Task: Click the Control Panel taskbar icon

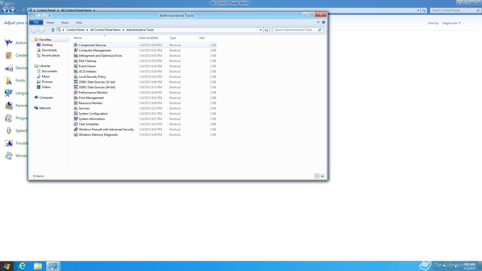Action: click(53, 266)
